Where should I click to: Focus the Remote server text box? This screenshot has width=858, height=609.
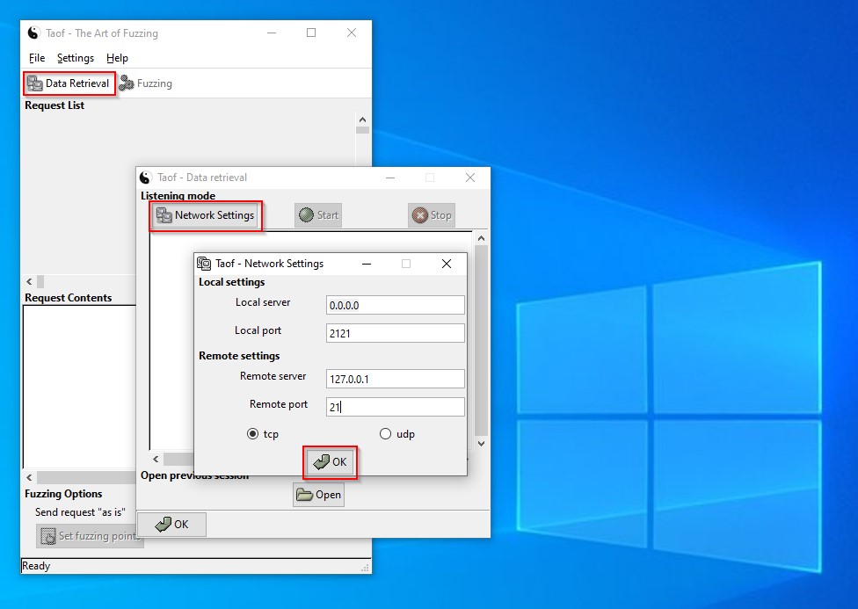coord(395,379)
